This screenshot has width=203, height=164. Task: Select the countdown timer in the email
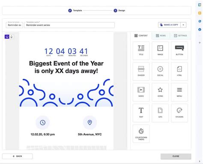pos(66,52)
